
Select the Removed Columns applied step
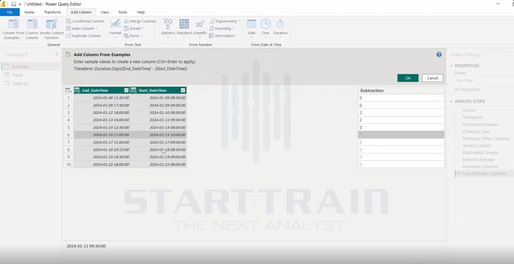[480, 166]
